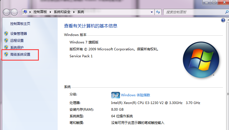Click the Windows logo orb image
The width and height of the screenshot is (229, 130).
point(201,60)
